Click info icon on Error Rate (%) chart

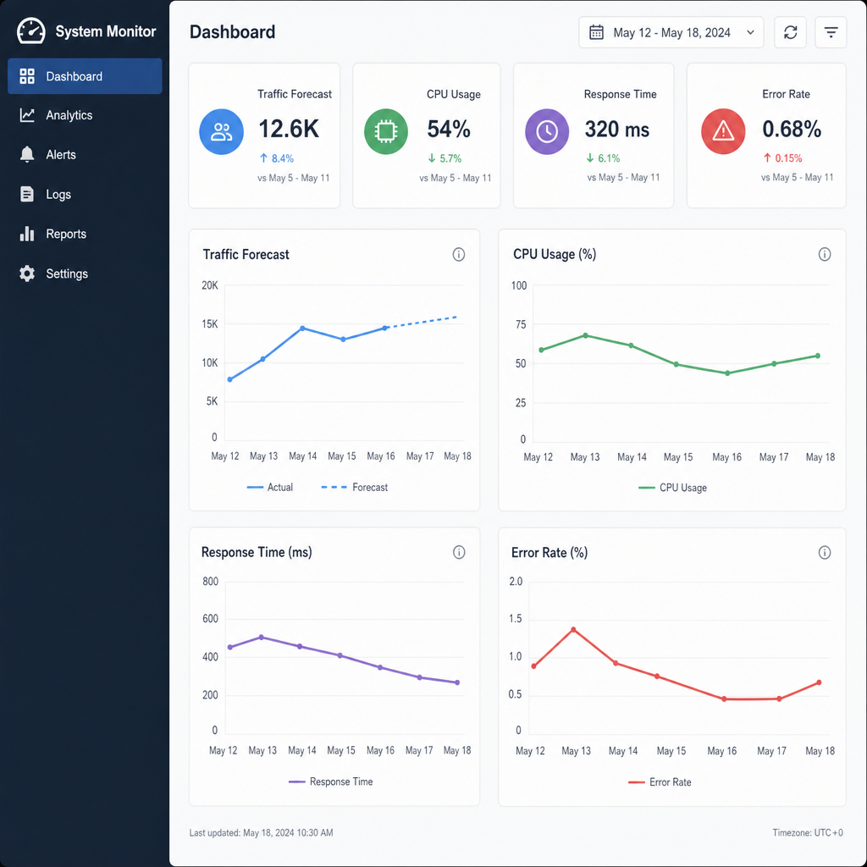[x=825, y=553]
